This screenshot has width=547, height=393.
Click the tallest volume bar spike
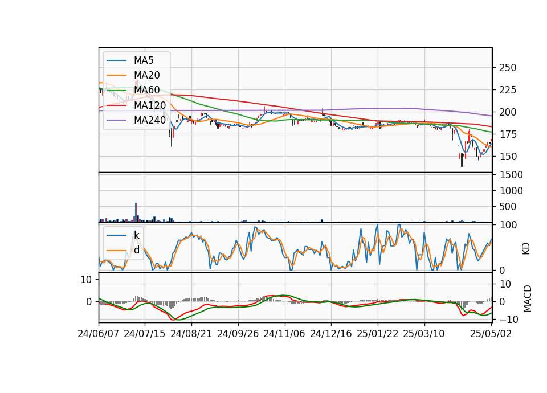[x=136, y=212]
